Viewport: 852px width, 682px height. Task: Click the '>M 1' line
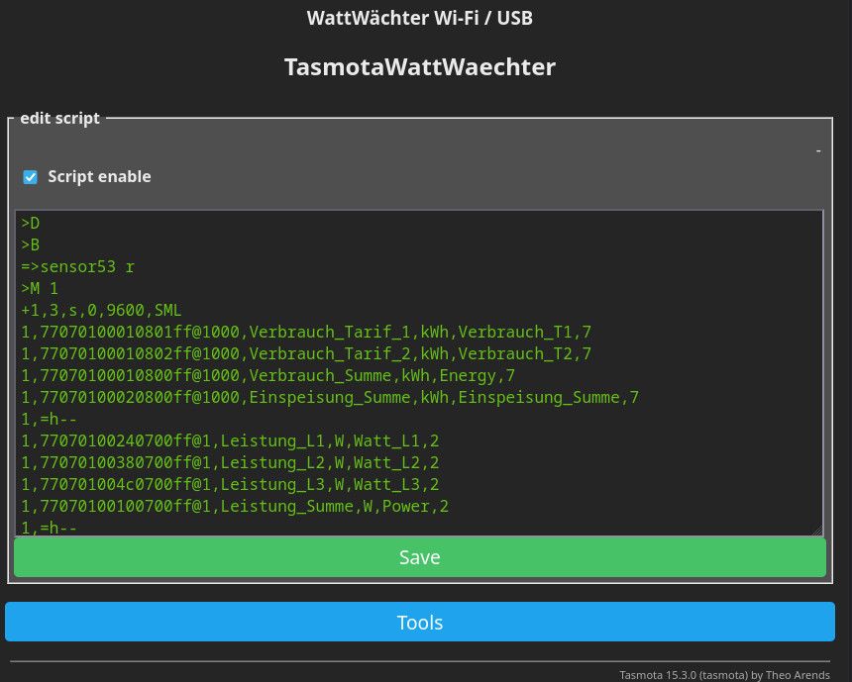[40, 288]
